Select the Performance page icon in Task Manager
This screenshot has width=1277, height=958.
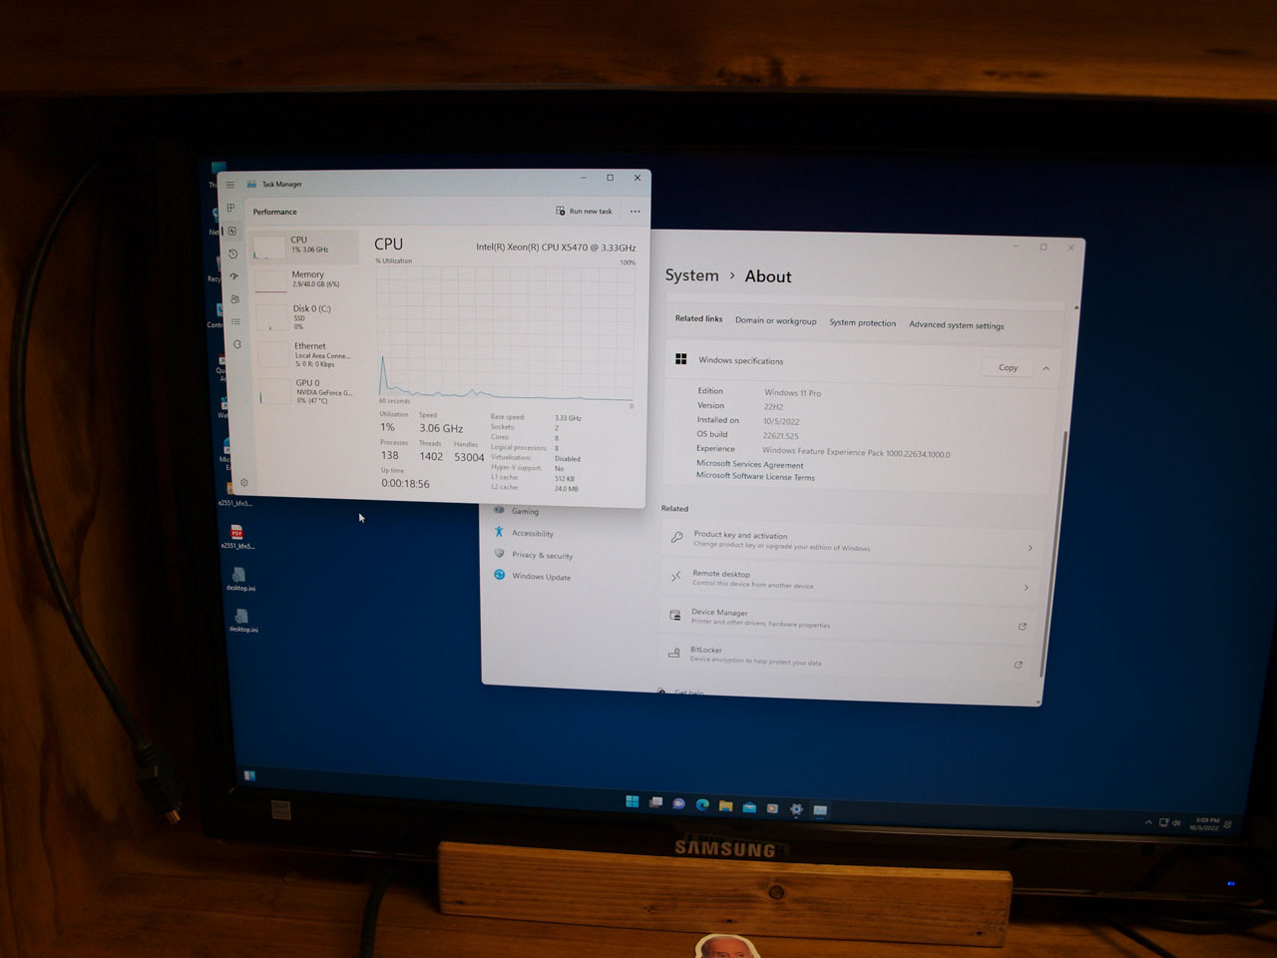point(232,231)
